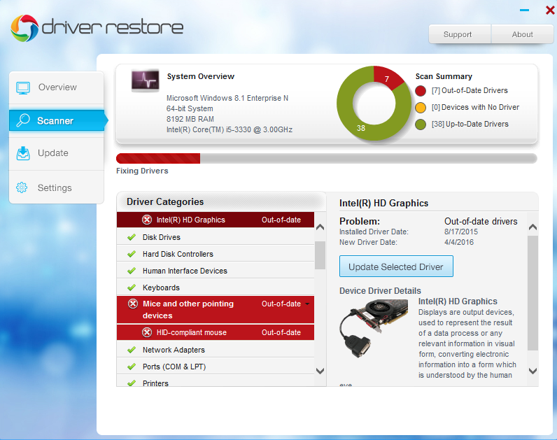Select the Hard Disk Controllers category
Screen dimensions: 557x440
point(216,254)
